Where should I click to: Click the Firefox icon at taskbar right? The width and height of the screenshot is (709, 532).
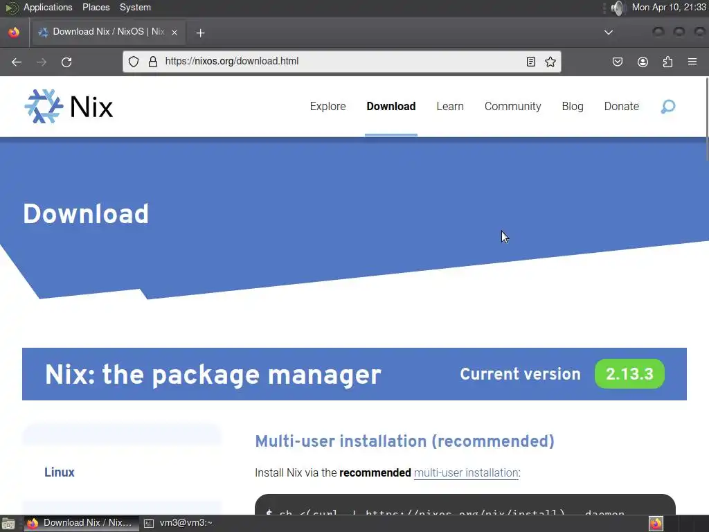[x=656, y=524]
